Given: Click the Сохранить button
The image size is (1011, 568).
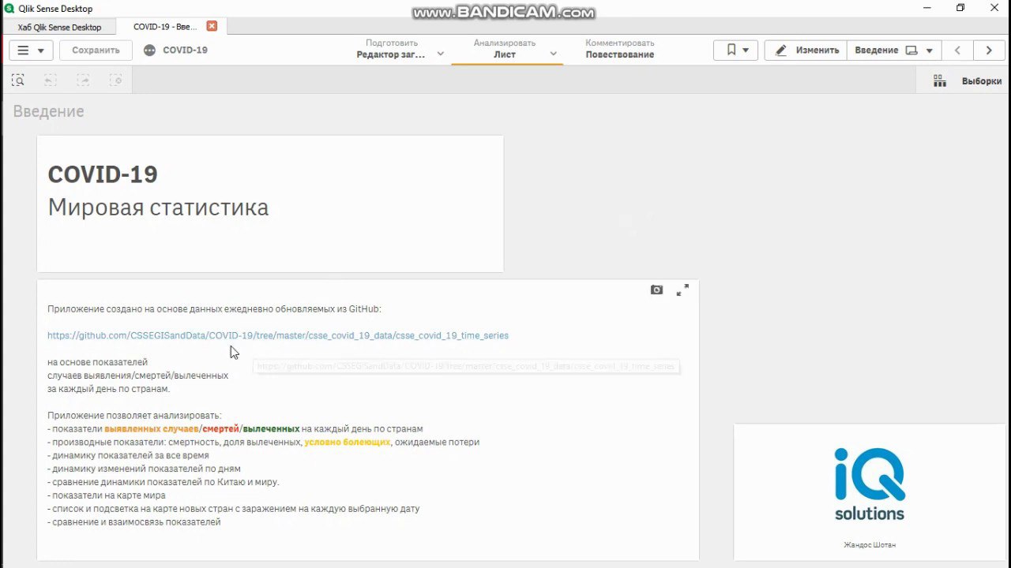Looking at the screenshot, I should [96, 50].
